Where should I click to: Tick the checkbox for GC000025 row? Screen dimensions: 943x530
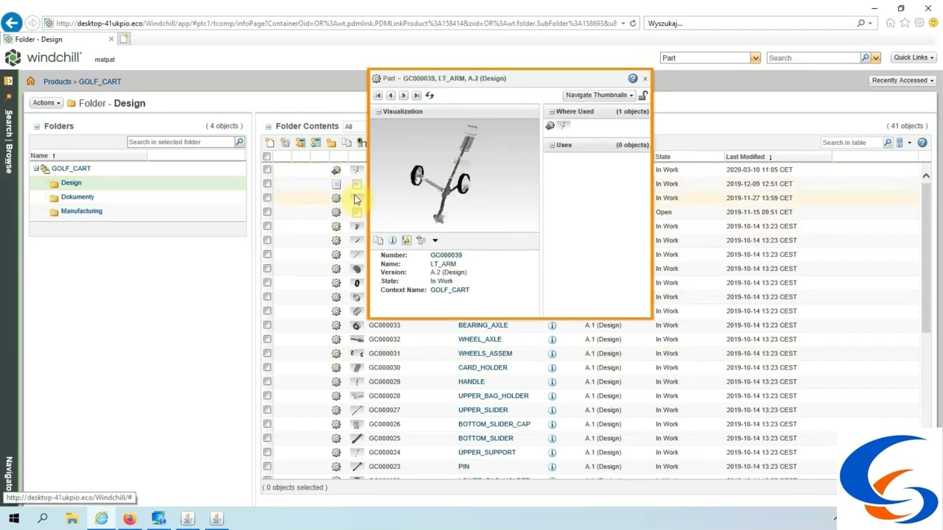267,439
